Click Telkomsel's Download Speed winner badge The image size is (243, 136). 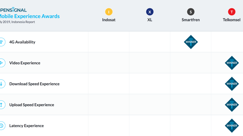[232, 84]
